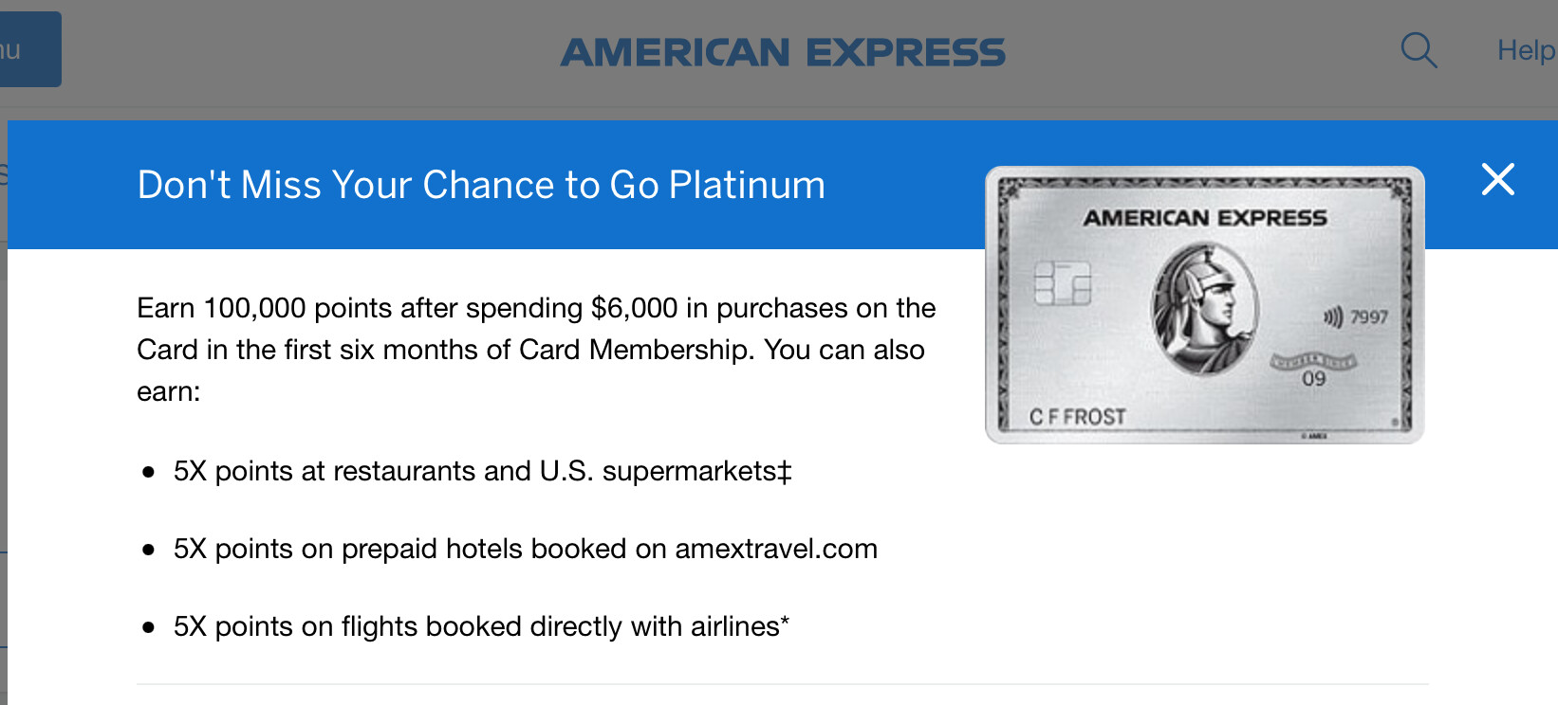Screen dimensions: 1558x705
Task: Click the 7997 card number digits
Action: click(1369, 316)
